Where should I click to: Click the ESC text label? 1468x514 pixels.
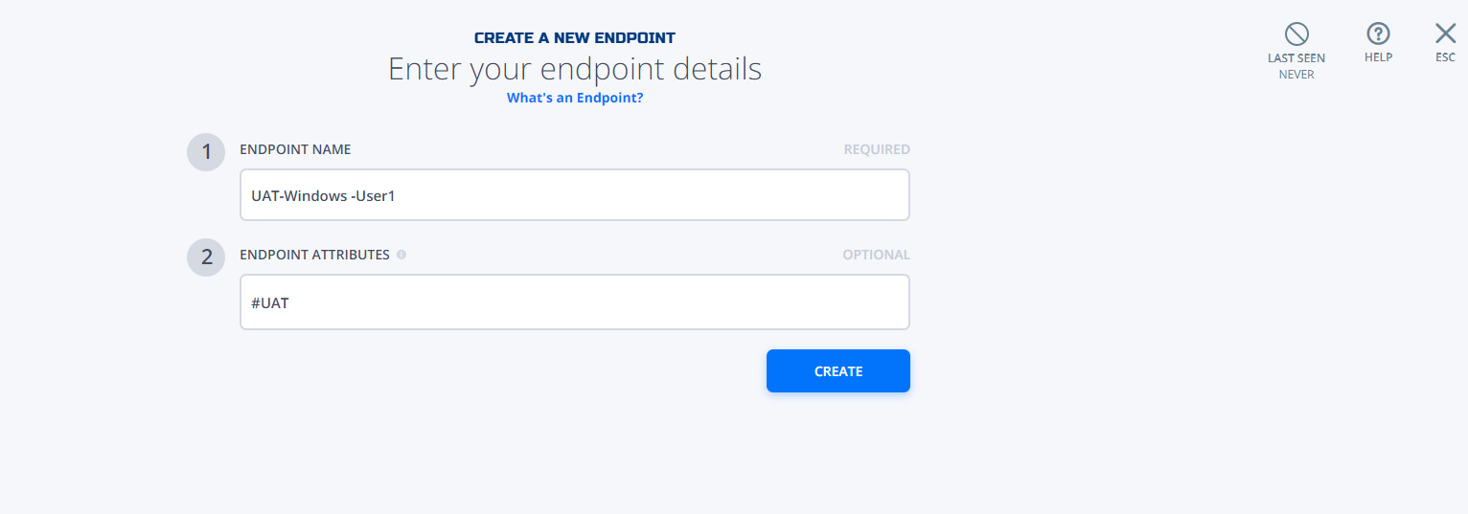pyautogui.click(x=1445, y=57)
